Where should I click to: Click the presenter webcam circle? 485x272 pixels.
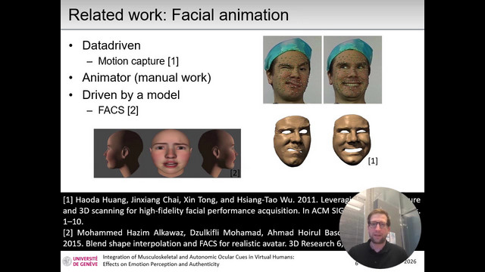click(380, 227)
